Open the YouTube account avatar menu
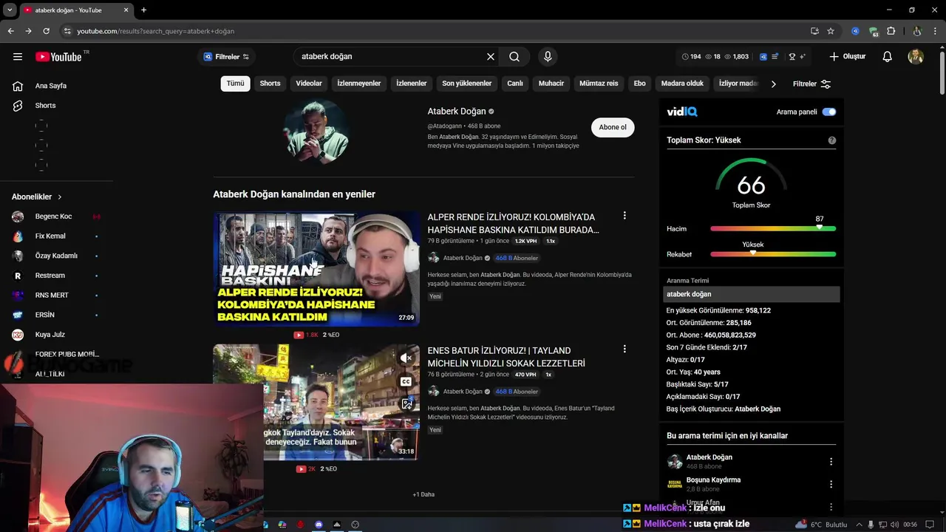 point(916,57)
